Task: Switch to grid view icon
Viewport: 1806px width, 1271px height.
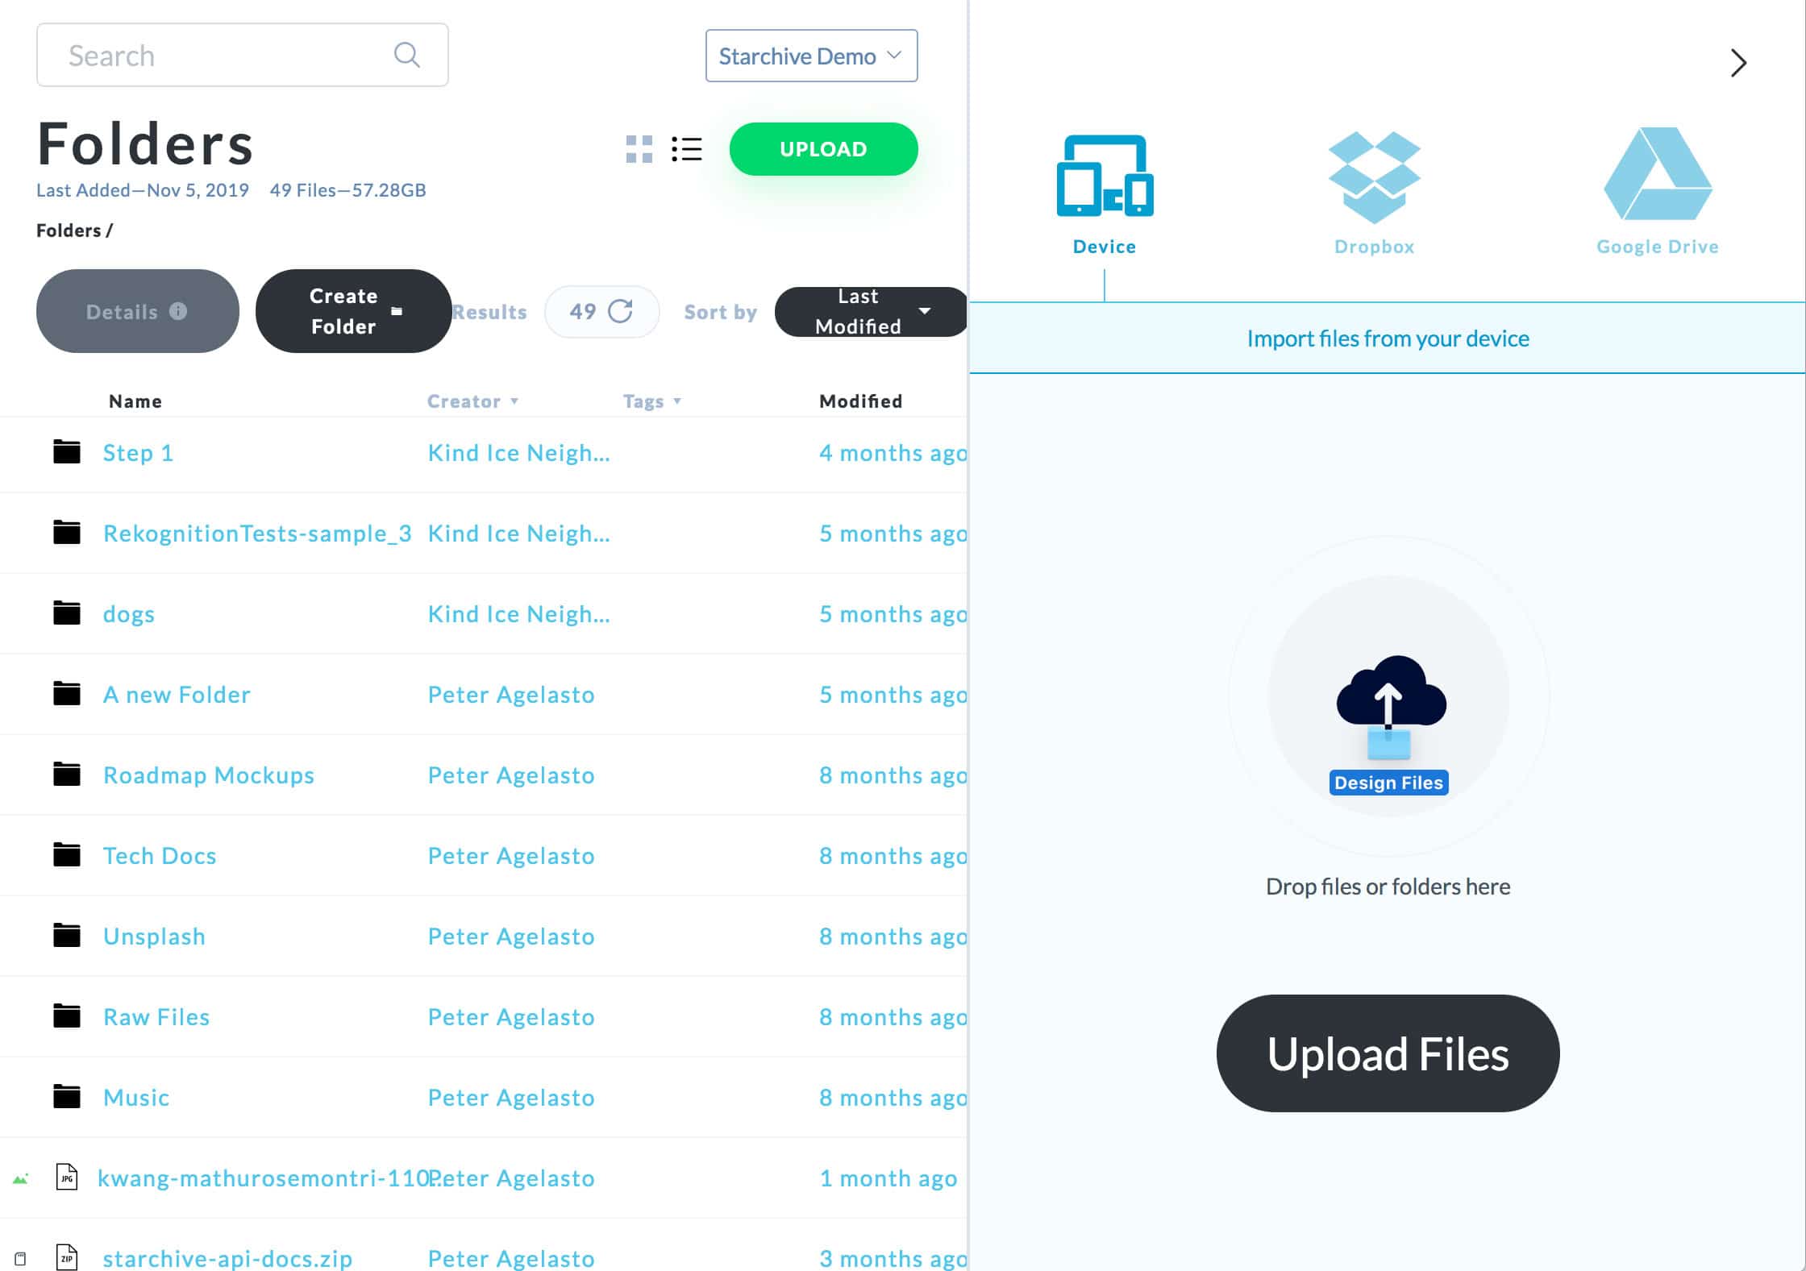Action: 639,149
